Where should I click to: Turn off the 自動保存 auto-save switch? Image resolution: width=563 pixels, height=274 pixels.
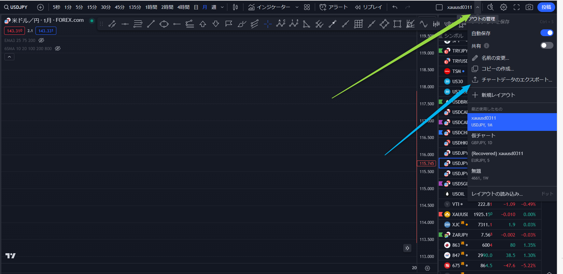tap(547, 33)
